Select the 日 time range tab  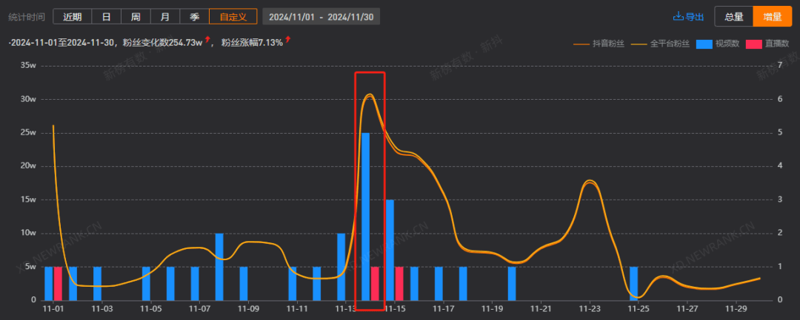tap(106, 16)
